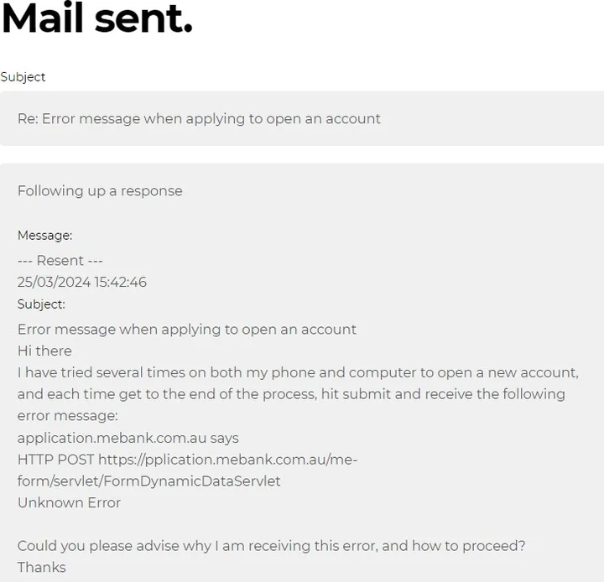604x582 pixels.
Task: Click the line beginning 'I have tried several times'
Action: 298,372
